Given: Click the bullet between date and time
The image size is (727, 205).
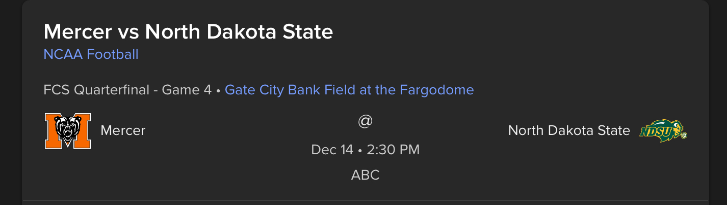Looking at the screenshot, I should click(x=360, y=150).
